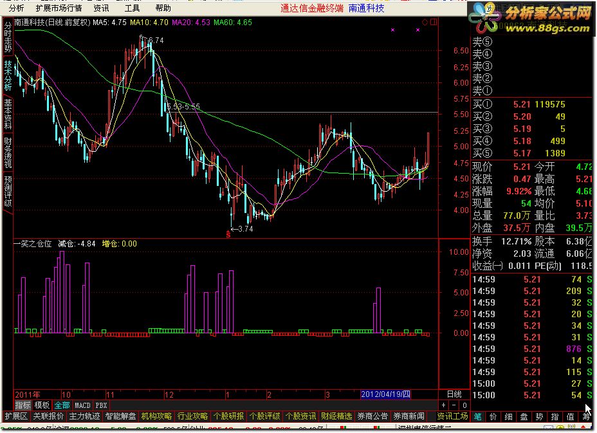The width and height of the screenshot is (597, 433).
Task: Click the MA20: 4.53 legend
Action: 191,23
